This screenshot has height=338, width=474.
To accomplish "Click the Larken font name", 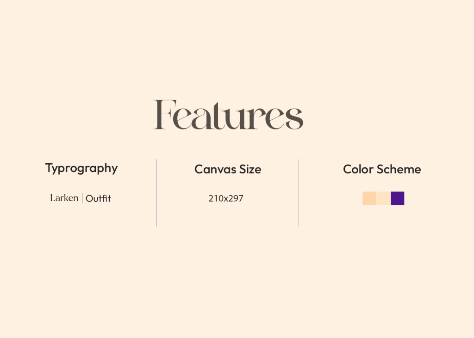I will 64,198.
